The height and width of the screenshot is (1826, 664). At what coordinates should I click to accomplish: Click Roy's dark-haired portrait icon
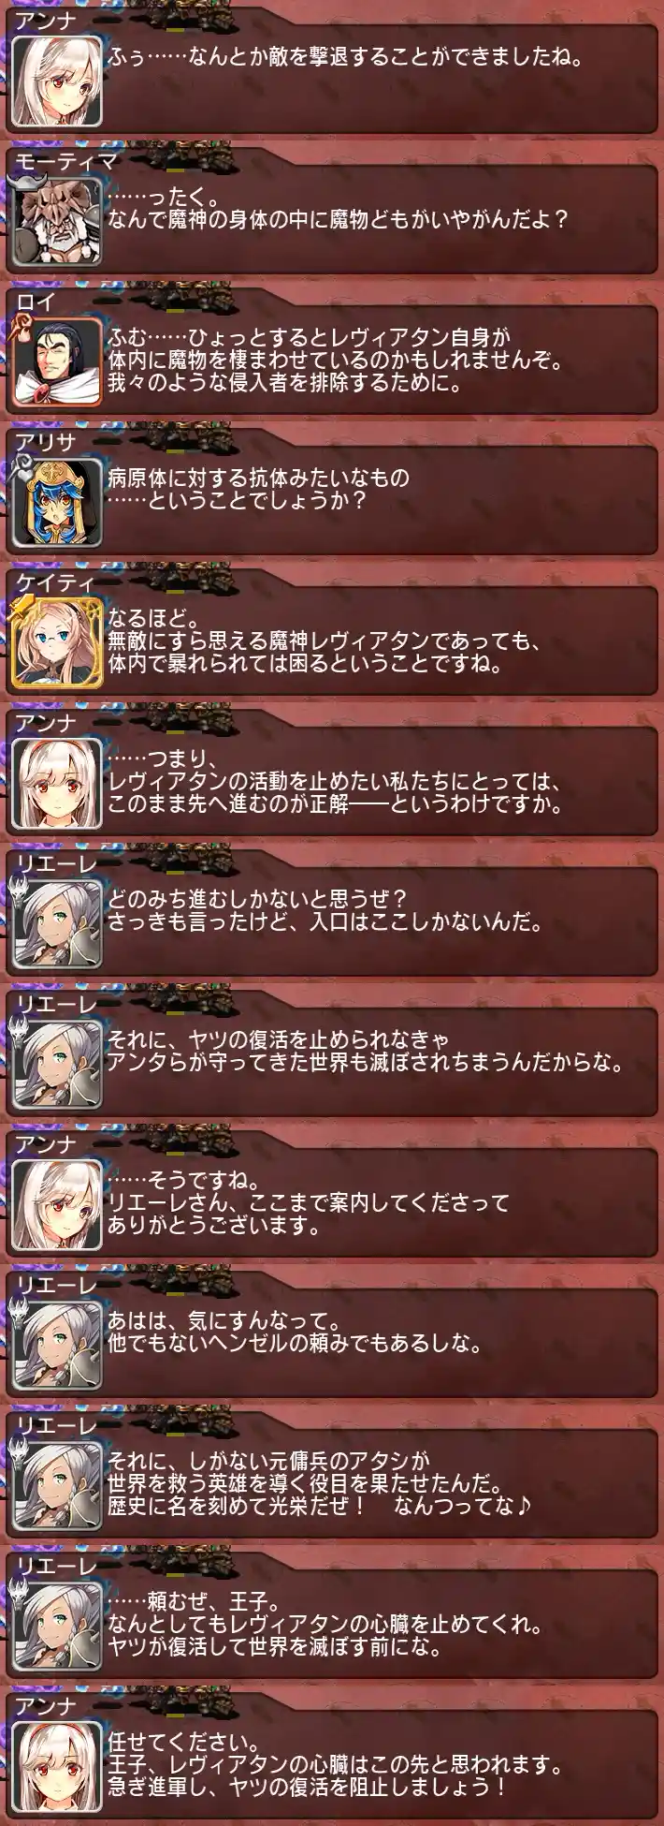(x=56, y=362)
